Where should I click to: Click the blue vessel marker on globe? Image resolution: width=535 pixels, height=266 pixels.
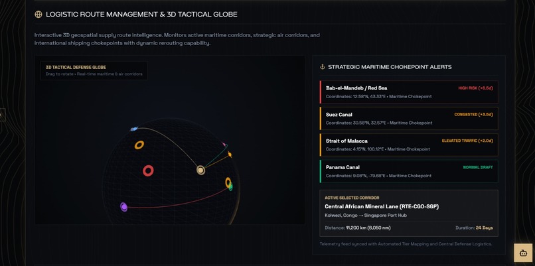point(134,129)
